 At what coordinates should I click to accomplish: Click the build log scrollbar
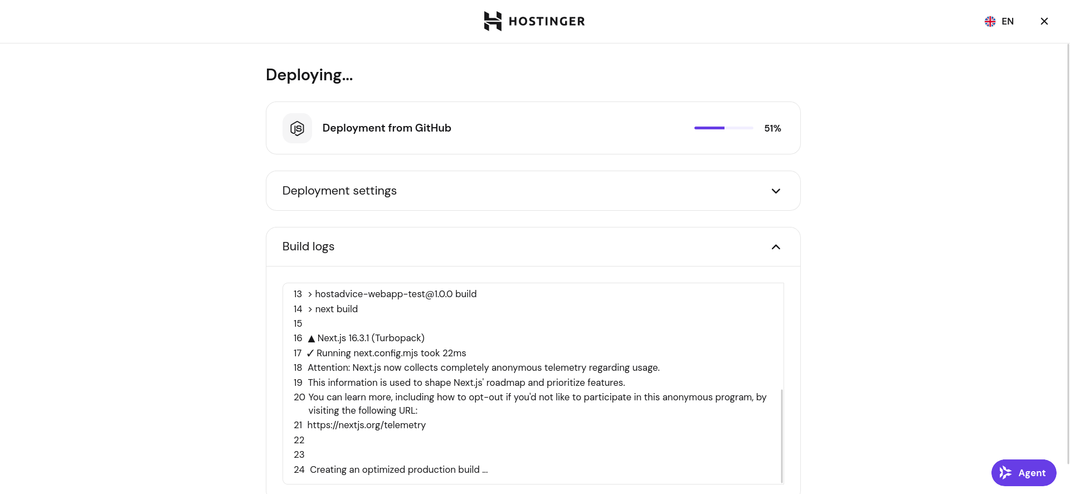782,436
